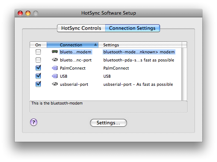Click the bluetooth-modem connection icon

(x=55, y=52)
